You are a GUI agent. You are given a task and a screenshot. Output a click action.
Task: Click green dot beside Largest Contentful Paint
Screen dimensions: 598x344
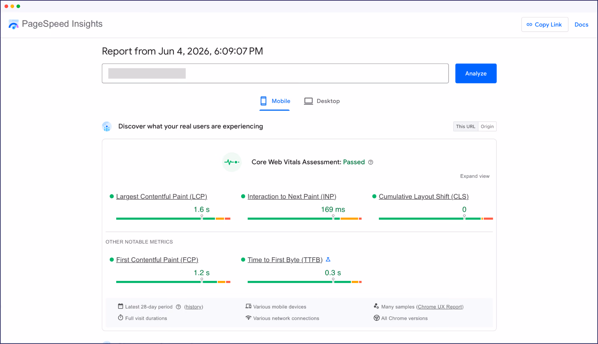click(x=112, y=196)
